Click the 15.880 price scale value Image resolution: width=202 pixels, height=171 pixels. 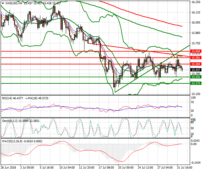[196, 33]
